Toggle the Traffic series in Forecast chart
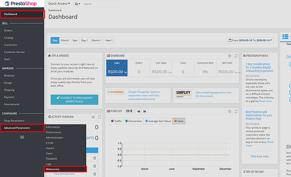Screen dimensions: 291x177 (x=116, y=121)
